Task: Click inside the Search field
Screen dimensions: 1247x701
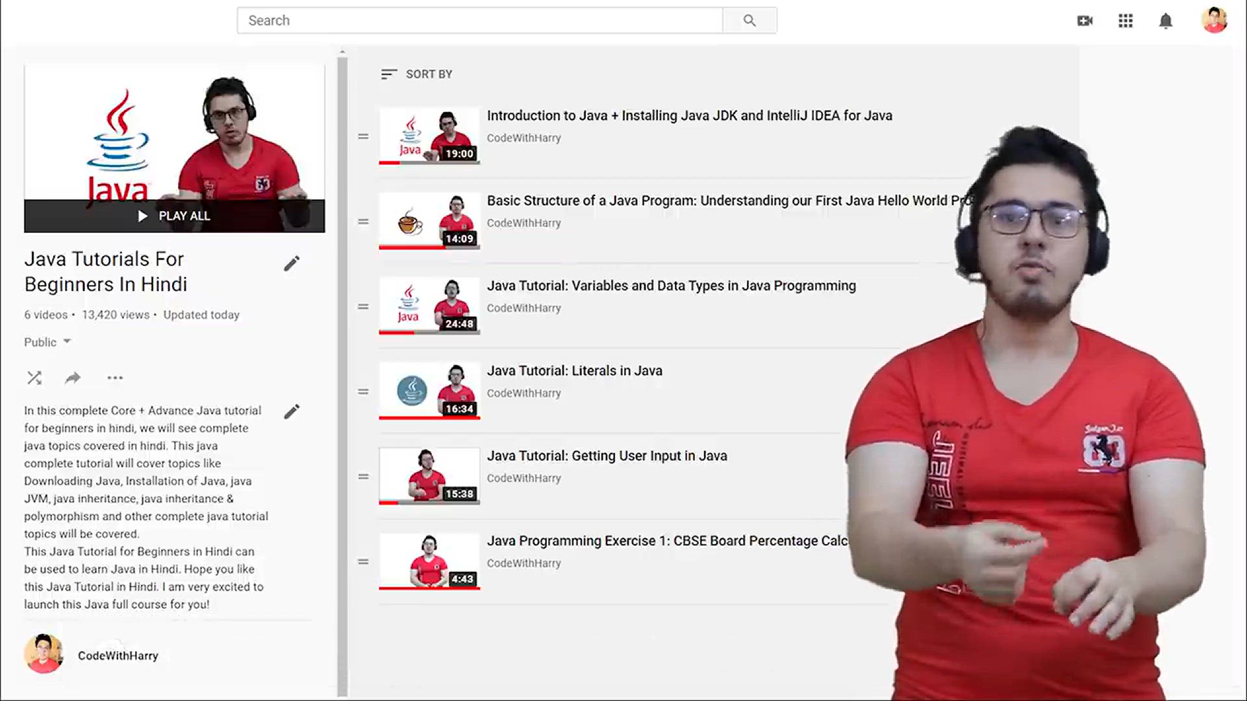Action: pyautogui.click(x=479, y=21)
